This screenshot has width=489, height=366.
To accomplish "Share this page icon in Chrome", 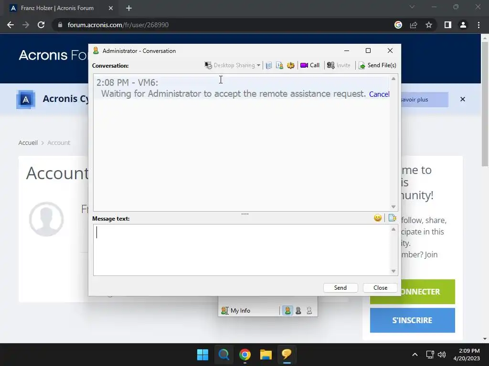I will [x=414, y=25].
